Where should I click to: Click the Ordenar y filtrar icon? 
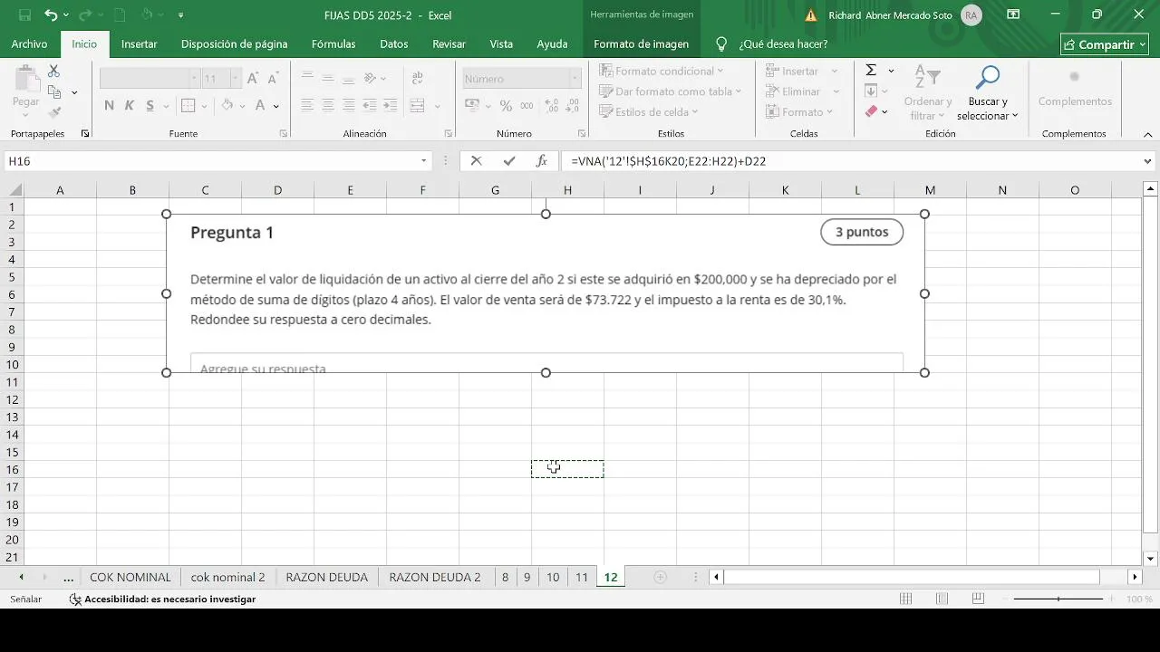pyautogui.click(x=926, y=78)
